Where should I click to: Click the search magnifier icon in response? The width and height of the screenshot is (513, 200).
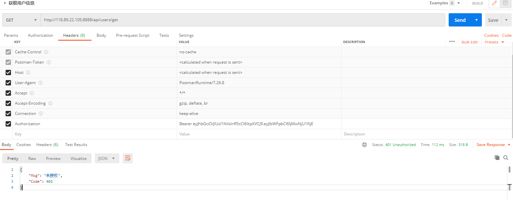(506, 158)
